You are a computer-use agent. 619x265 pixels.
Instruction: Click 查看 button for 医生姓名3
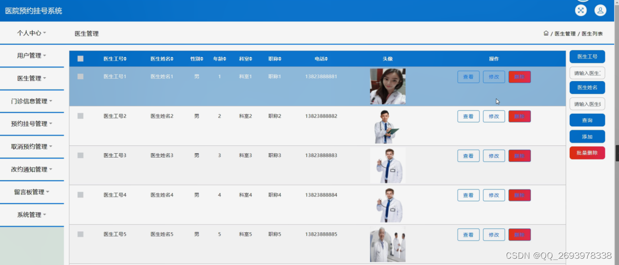tap(468, 156)
